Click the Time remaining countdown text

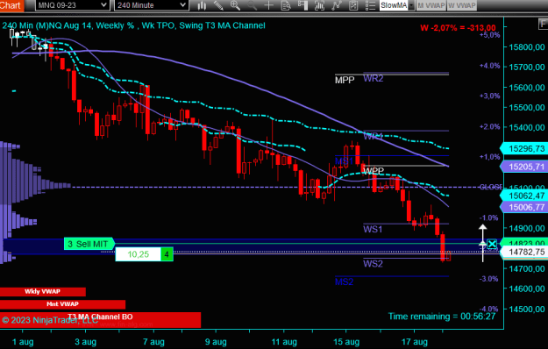(x=442, y=317)
